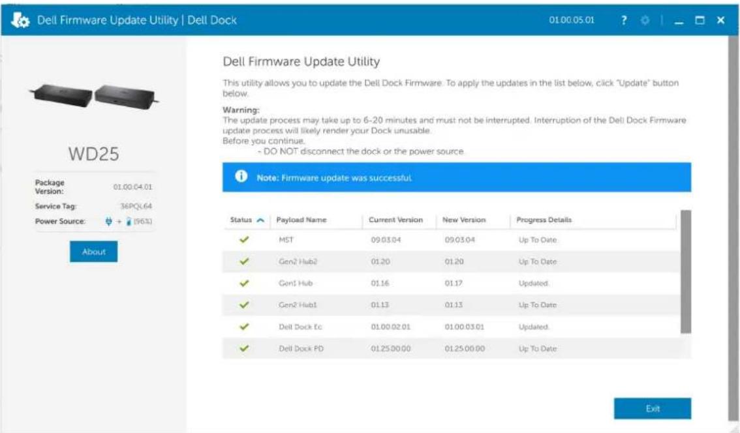This screenshot has width=740, height=433.
Task: Click the Updated status for Dell Dock Ec
Action: (533, 327)
